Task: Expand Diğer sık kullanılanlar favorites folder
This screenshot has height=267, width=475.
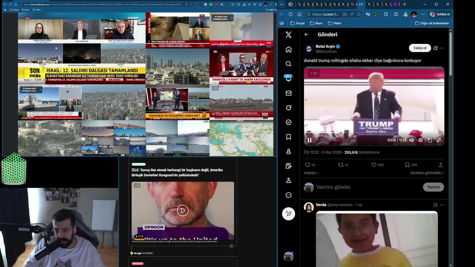Action: click(432, 23)
